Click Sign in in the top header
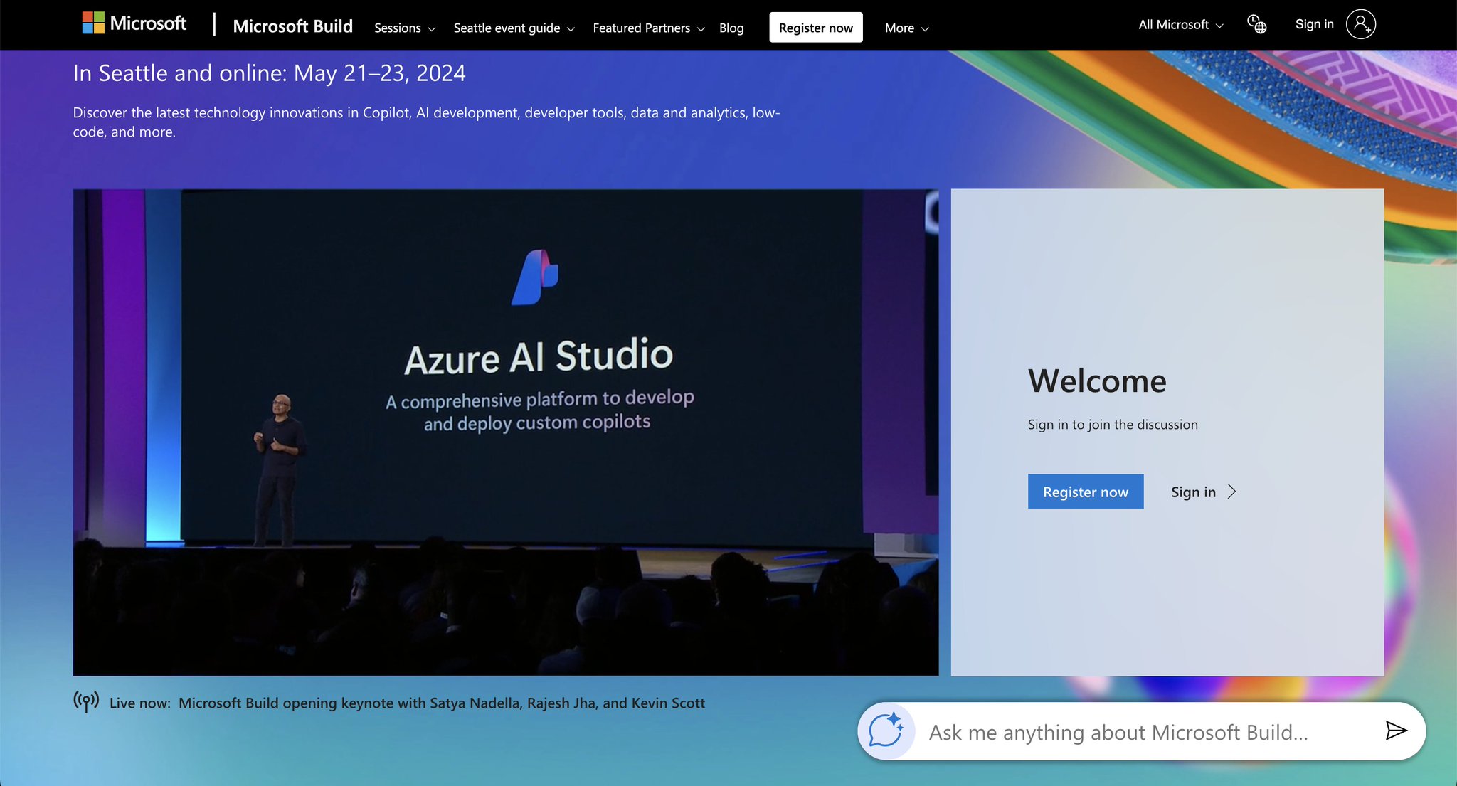 coord(1314,24)
